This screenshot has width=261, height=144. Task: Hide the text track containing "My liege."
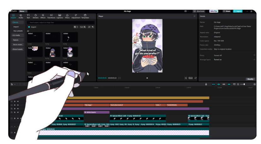[18, 105]
